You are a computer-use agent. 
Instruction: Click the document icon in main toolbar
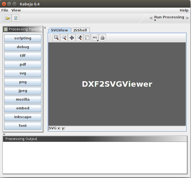[x=16, y=18]
